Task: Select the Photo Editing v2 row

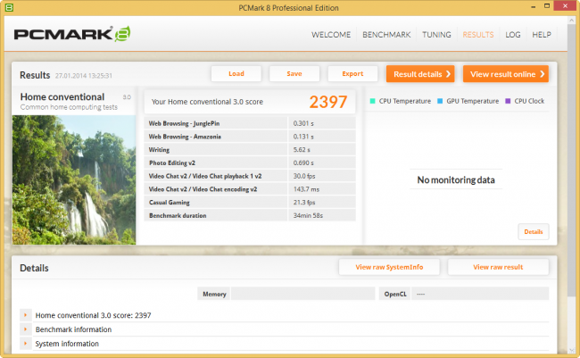Action: tap(250, 162)
